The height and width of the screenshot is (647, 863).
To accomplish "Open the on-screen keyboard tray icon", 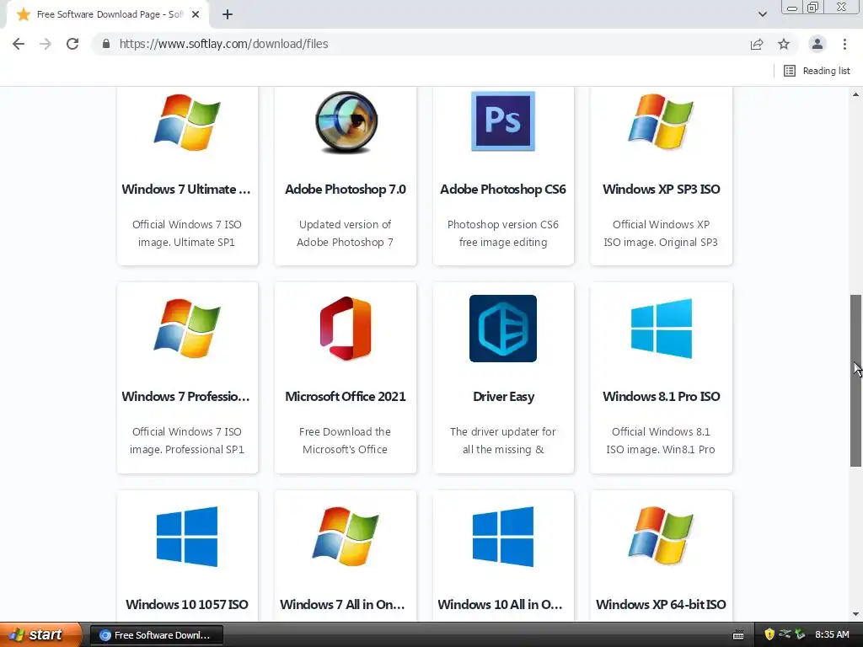I will (x=738, y=635).
